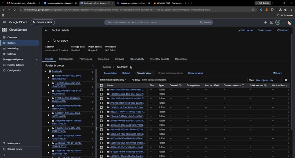The height and width of the screenshot is (158, 295).
Task: Switch to the Permissions tab
Action: point(86,59)
